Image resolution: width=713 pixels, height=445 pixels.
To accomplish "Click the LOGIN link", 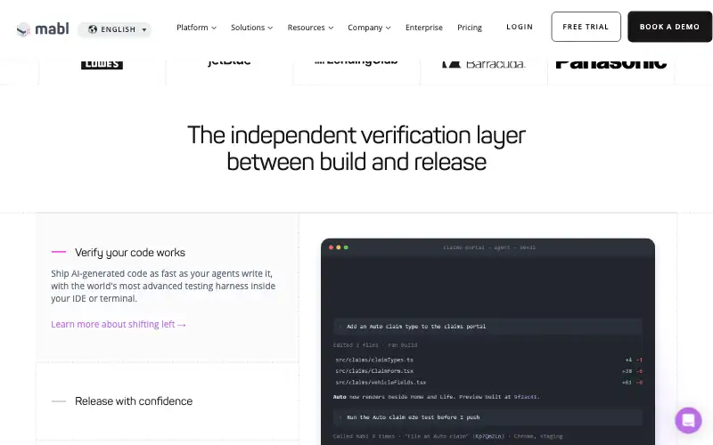I will 520,27.
